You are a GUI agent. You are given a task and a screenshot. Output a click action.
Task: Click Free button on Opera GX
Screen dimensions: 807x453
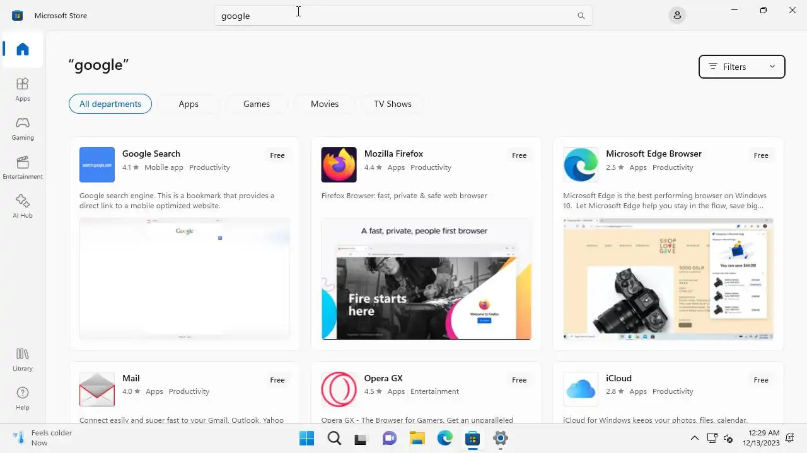[520, 380]
